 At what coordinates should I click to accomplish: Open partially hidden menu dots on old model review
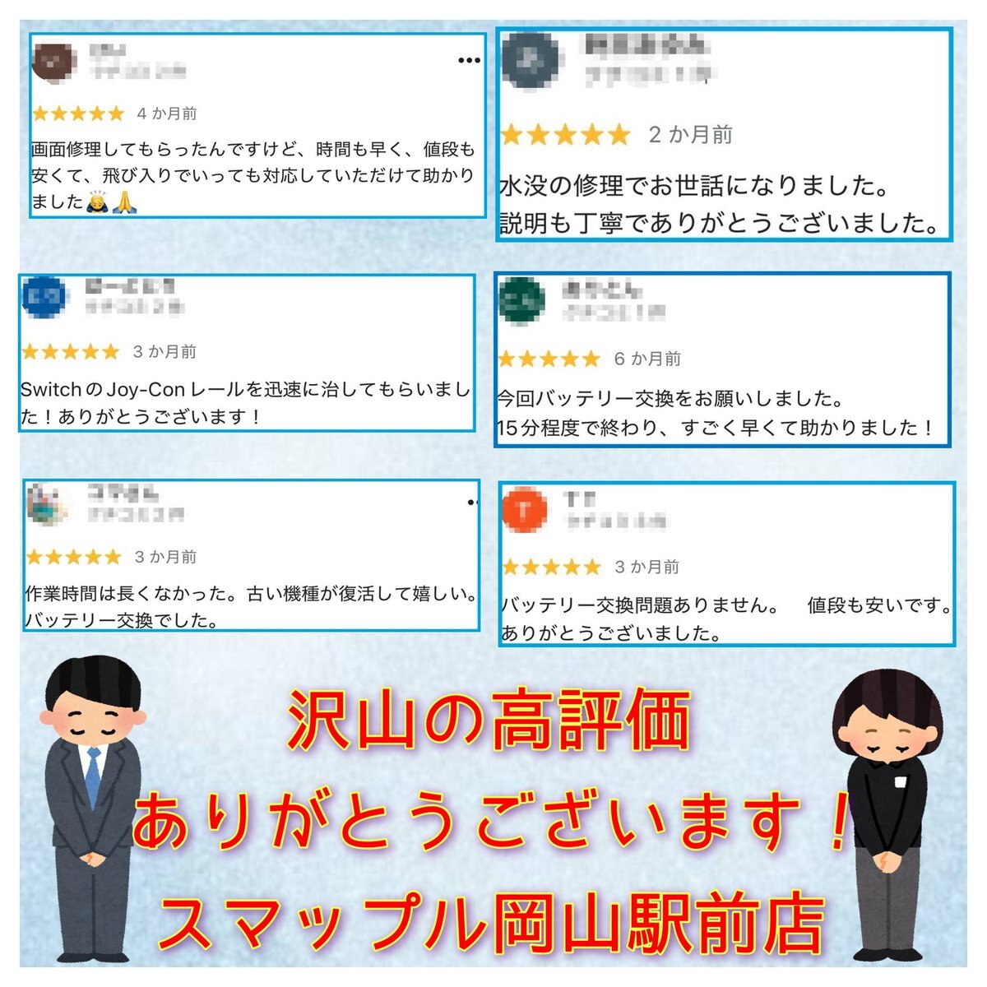point(473,502)
